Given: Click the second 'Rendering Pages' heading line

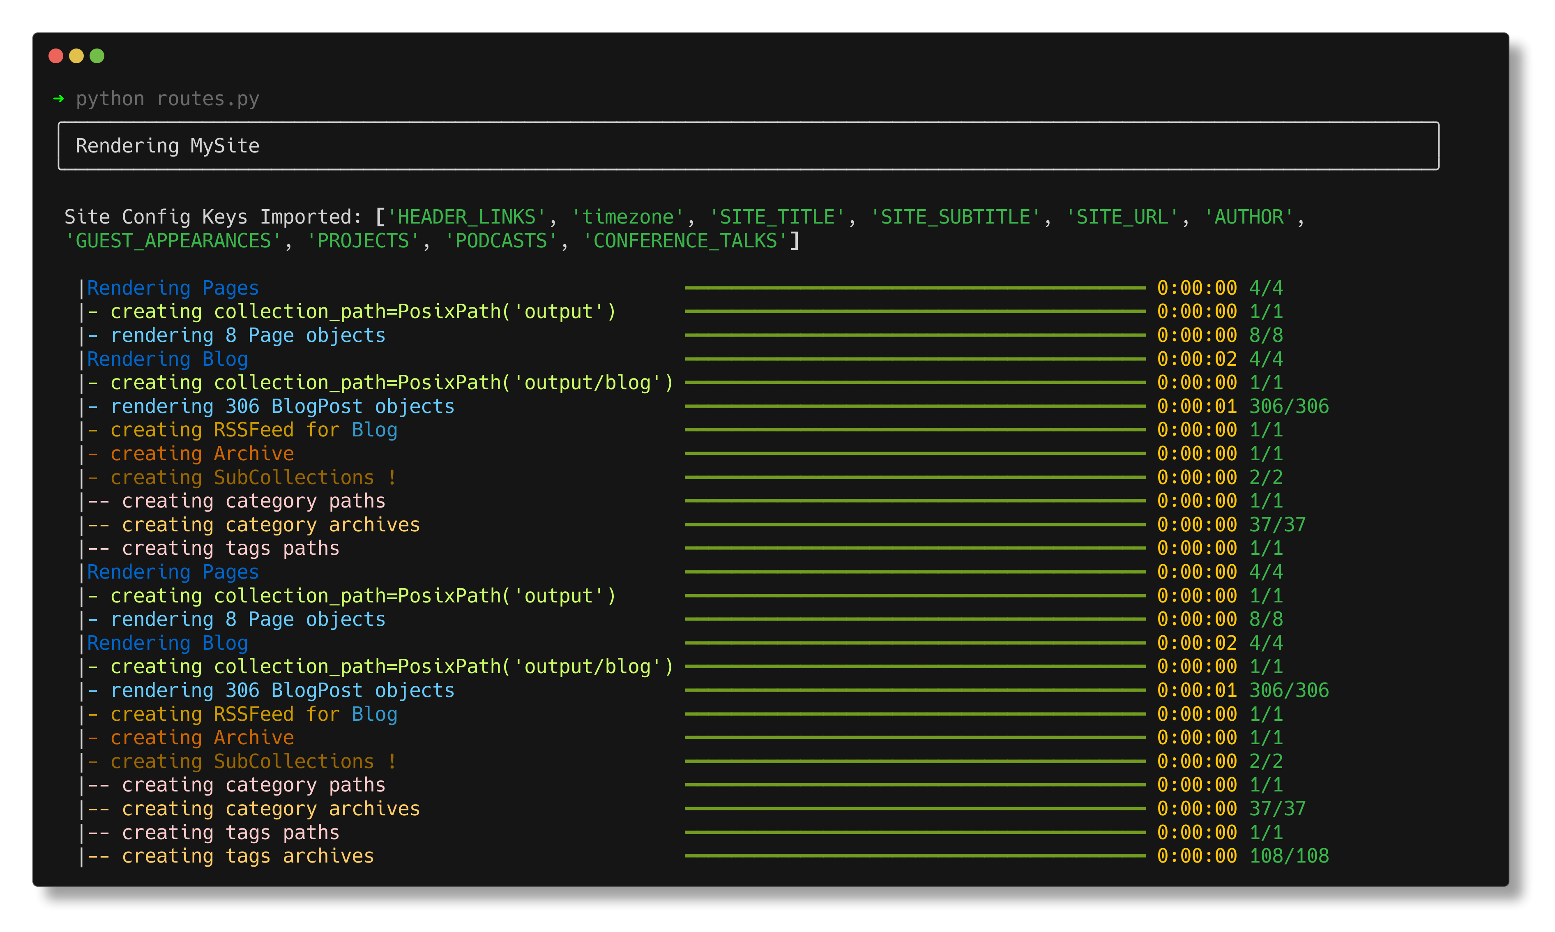Looking at the screenshot, I should (x=173, y=572).
